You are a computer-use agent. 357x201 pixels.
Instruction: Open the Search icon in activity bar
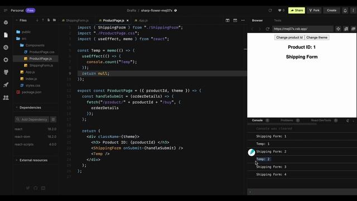pyautogui.click(x=6, y=47)
